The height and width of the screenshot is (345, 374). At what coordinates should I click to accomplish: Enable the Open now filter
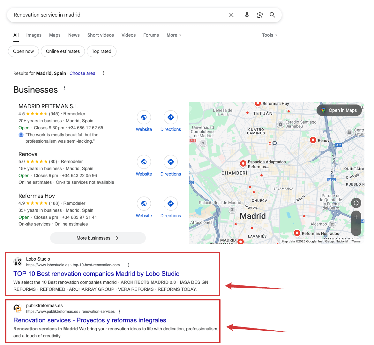click(x=23, y=51)
